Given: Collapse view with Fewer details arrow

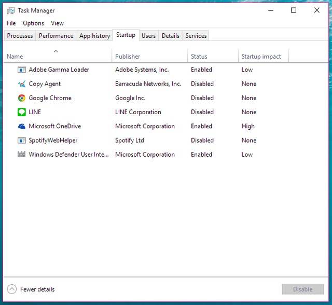Looking at the screenshot, I should pos(11,289).
